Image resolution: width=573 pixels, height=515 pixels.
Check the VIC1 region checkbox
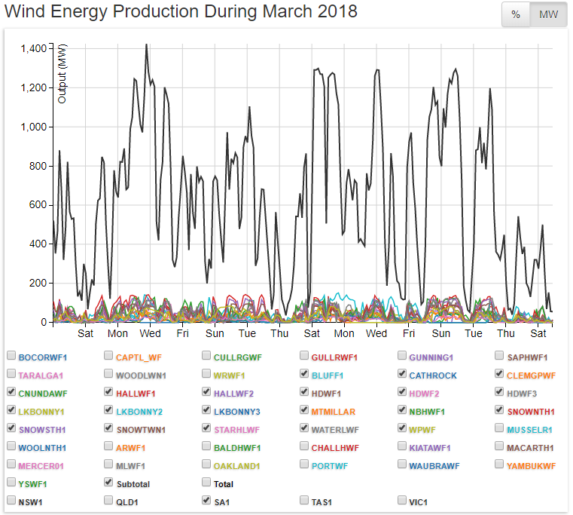tap(403, 500)
